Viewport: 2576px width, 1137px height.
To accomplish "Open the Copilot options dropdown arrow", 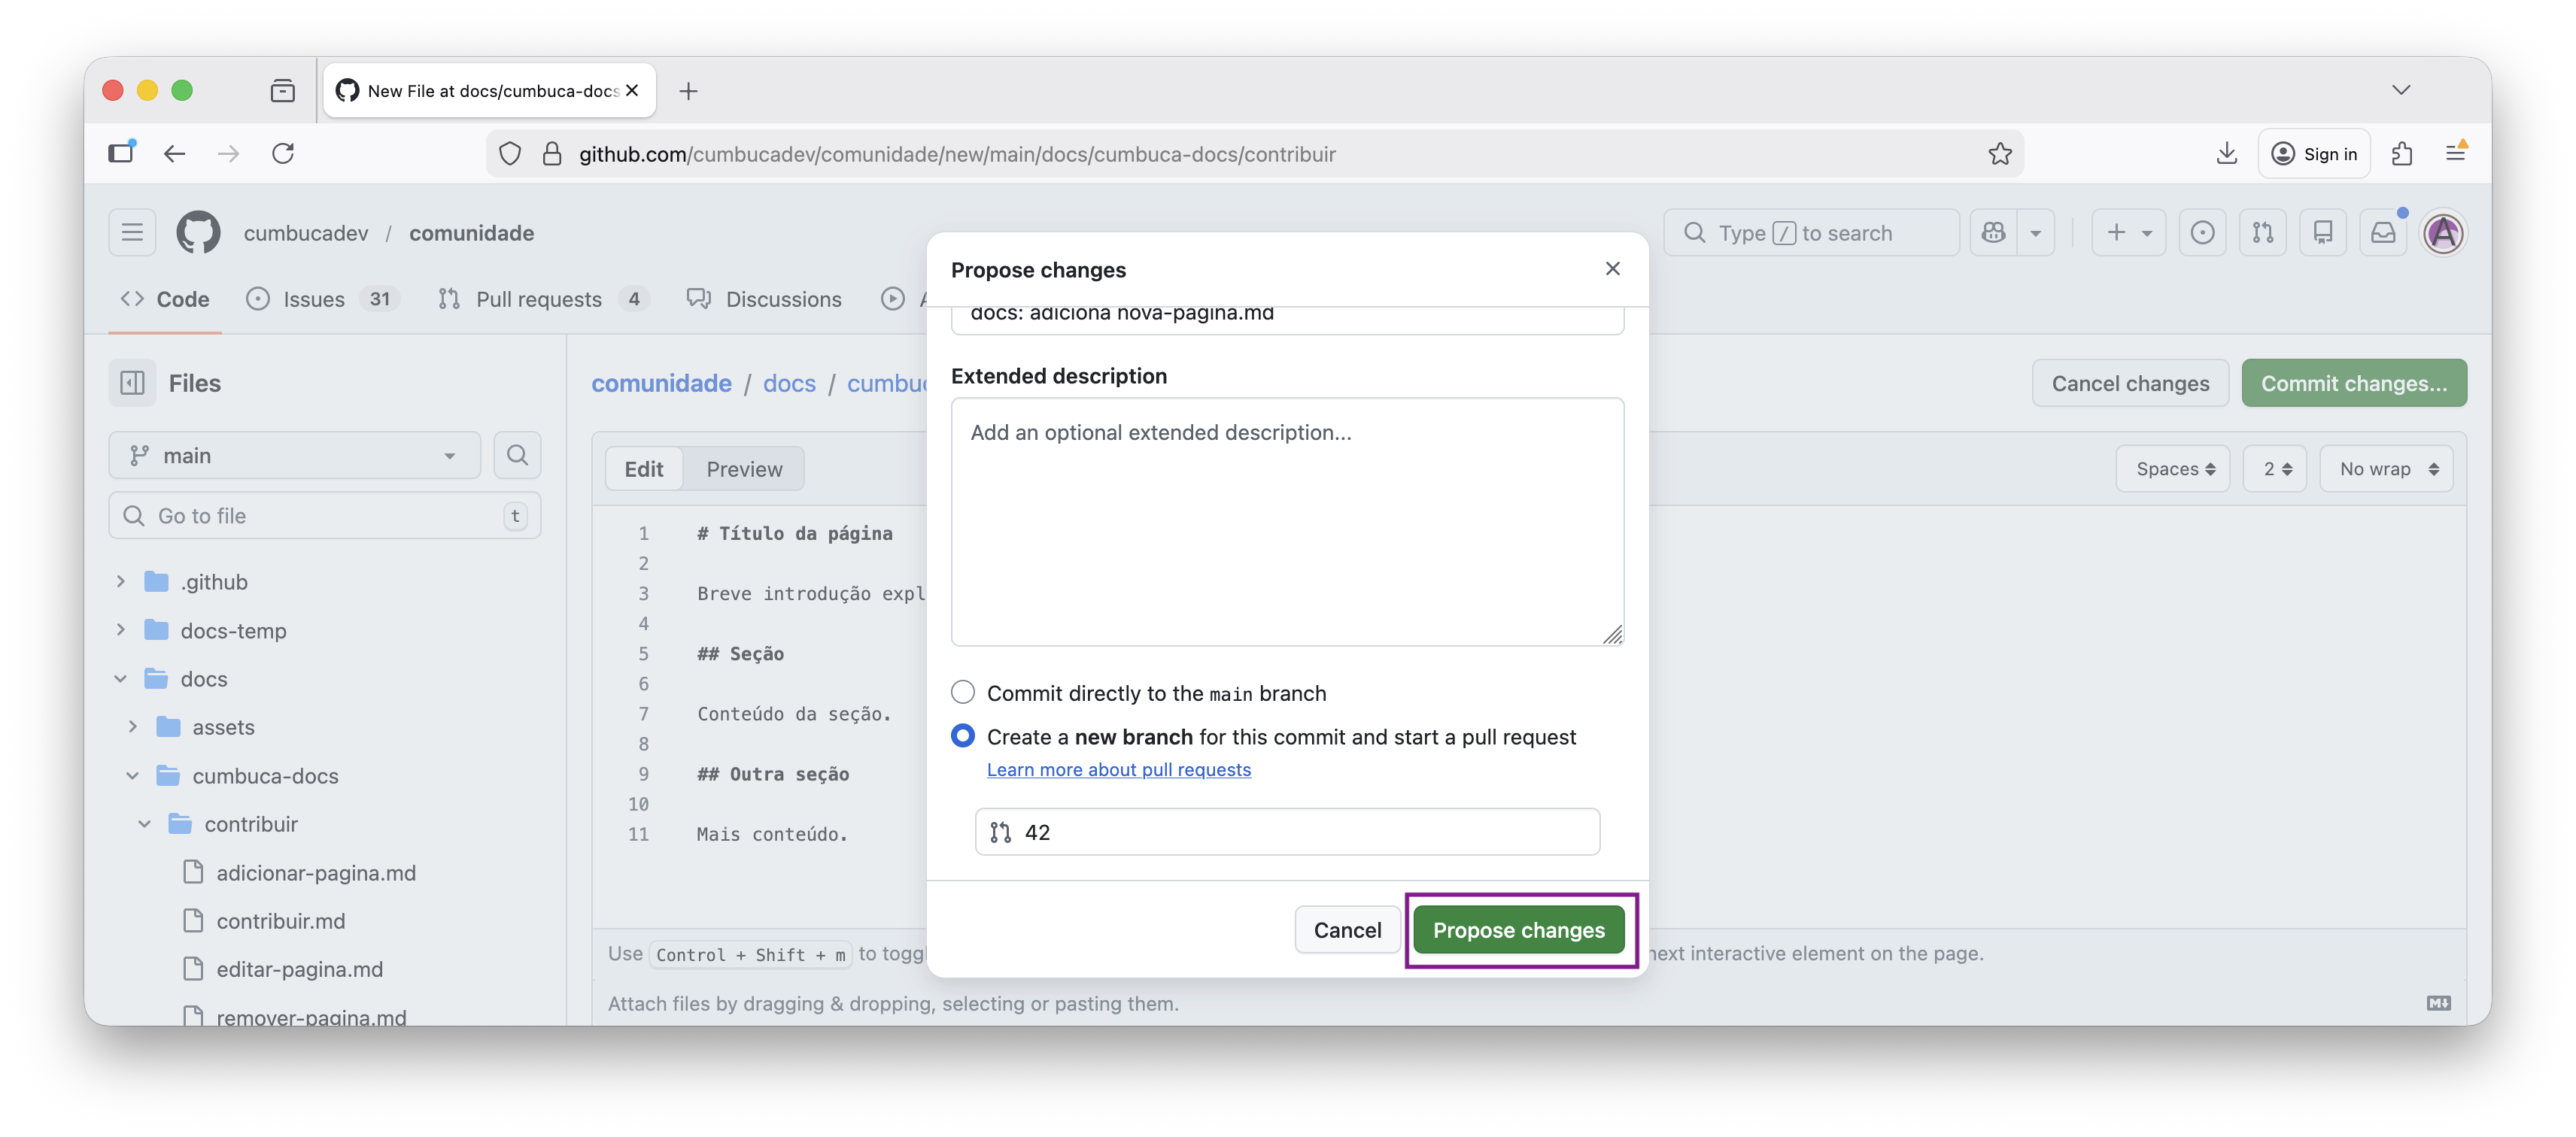I will [x=2035, y=233].
